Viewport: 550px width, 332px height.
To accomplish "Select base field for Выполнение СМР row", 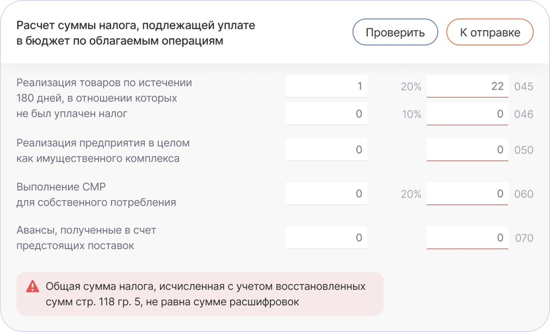I will click(326, 194).
